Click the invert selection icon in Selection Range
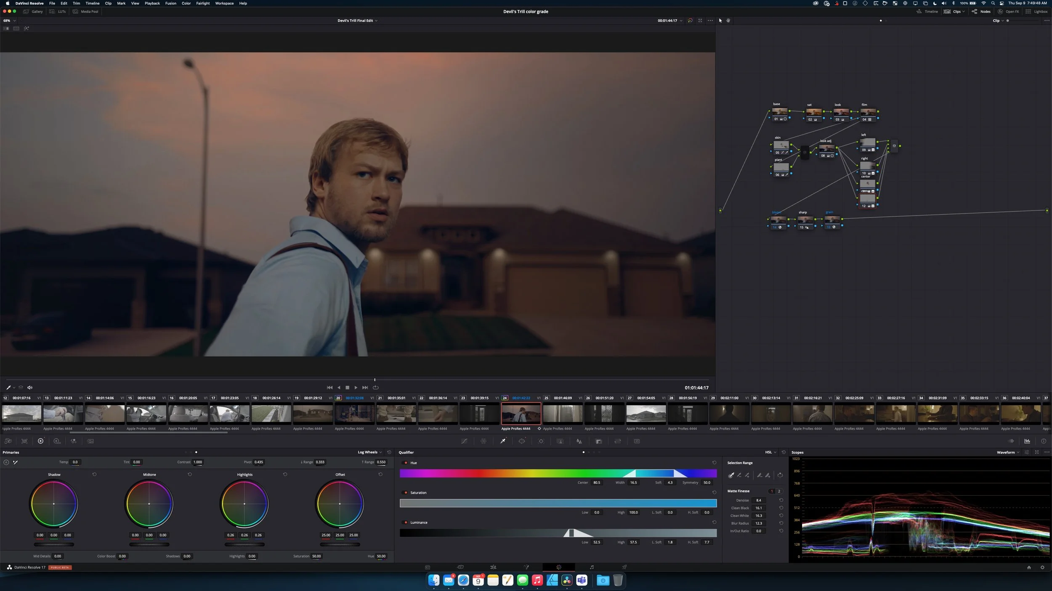 [780, 475]
